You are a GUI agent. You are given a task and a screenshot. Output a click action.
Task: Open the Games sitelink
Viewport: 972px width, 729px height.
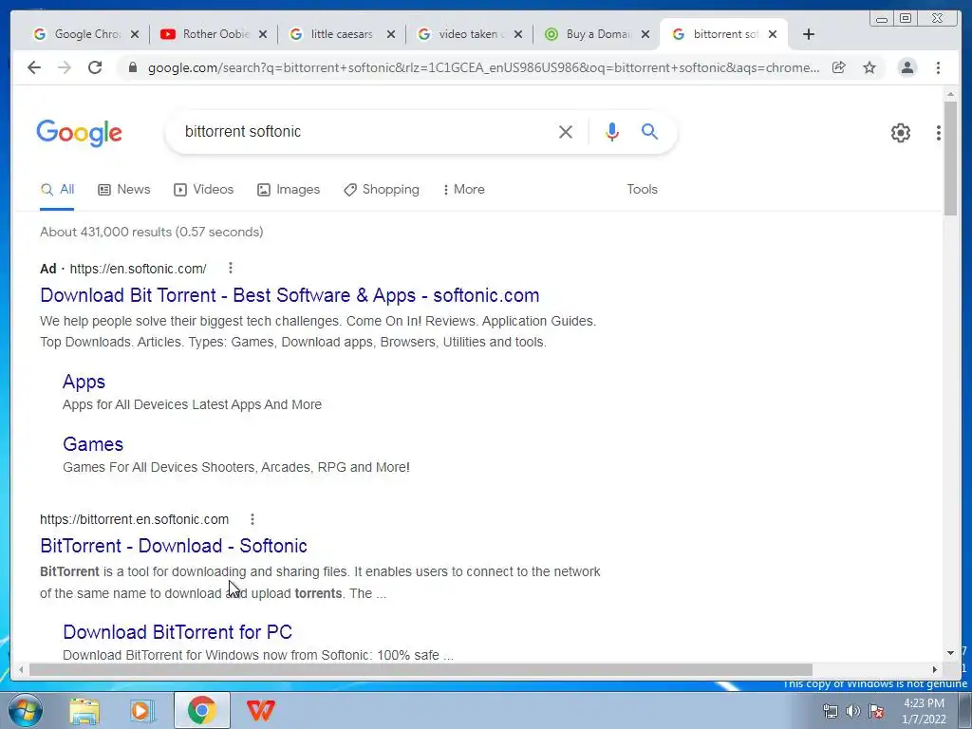(x=93, y=444)
